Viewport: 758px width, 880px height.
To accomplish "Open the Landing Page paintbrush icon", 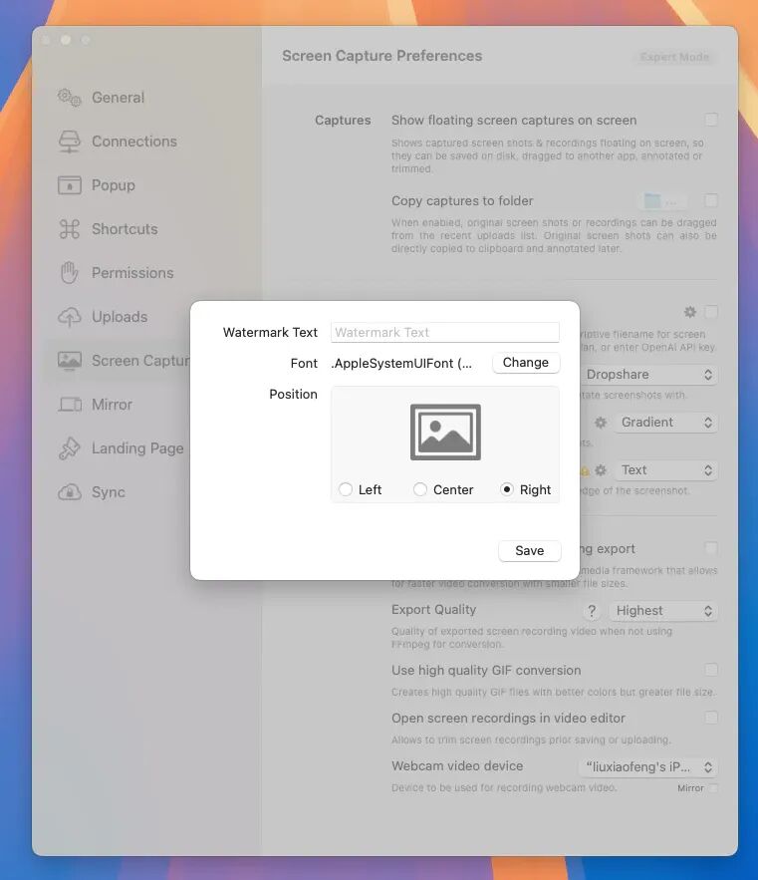I will pyautogui.click(x=70, y=447).
